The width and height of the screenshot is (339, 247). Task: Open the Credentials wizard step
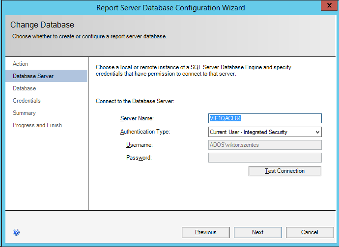point(27,101)
